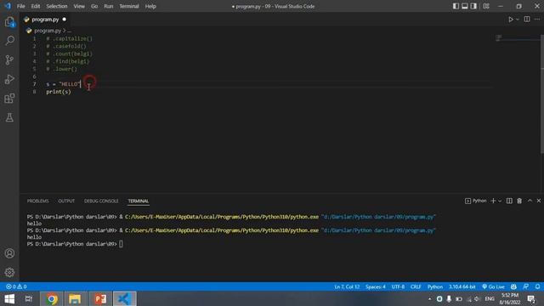Open the File menu

[20, 6]
